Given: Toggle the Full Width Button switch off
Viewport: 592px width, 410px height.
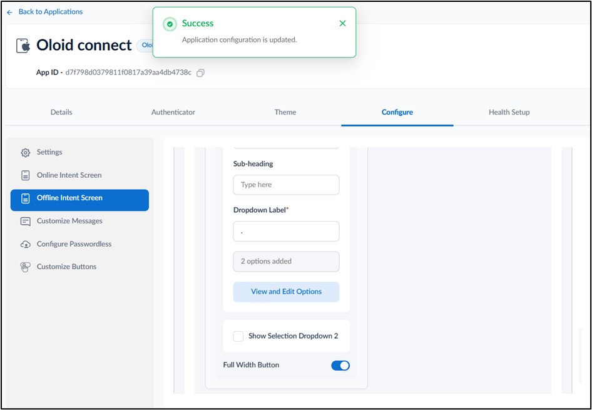Looking at the screenshot, I should coord(340,366).
